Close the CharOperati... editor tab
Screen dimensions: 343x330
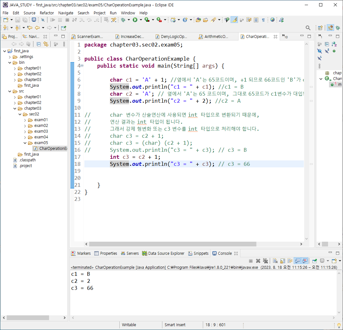tap(275, 37)
